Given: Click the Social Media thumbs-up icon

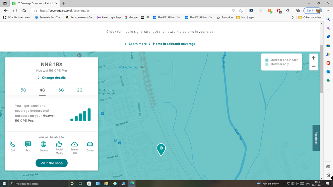Looking at the screenshot, I should 59,144.
